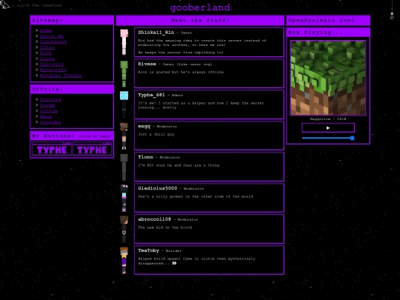Open the Github offsite link
This screenshot has width=400, height=300.
tap(49, 110)
